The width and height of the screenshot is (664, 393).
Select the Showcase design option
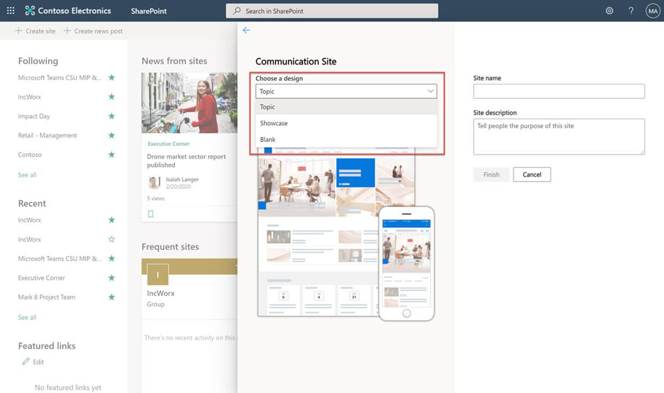coord(346,123)
